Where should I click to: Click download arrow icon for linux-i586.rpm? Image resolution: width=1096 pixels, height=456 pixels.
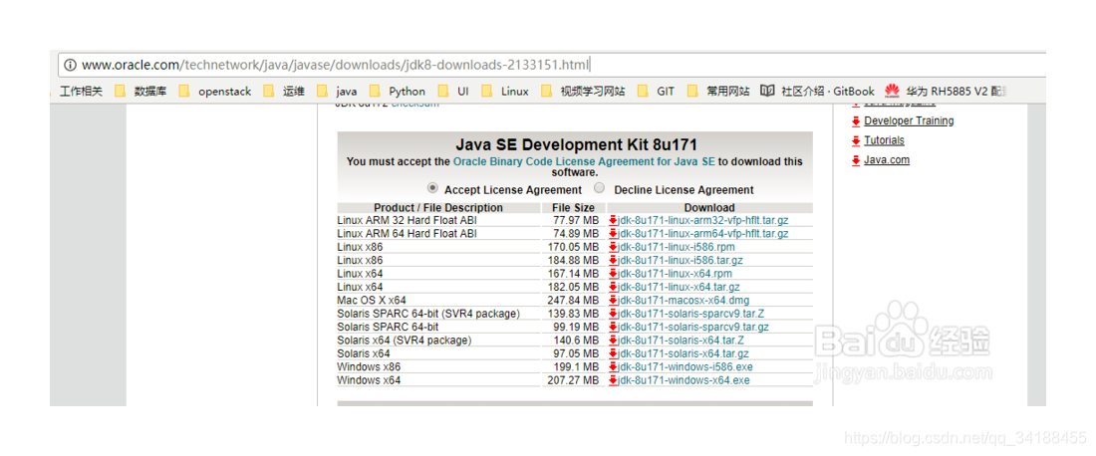pyautogui.click(x=613, y=247)
